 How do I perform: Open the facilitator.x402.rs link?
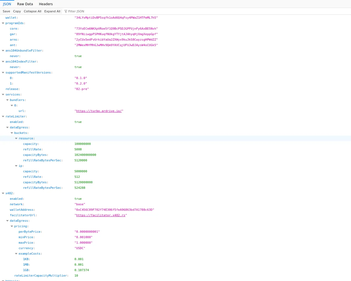pos(101,215)
